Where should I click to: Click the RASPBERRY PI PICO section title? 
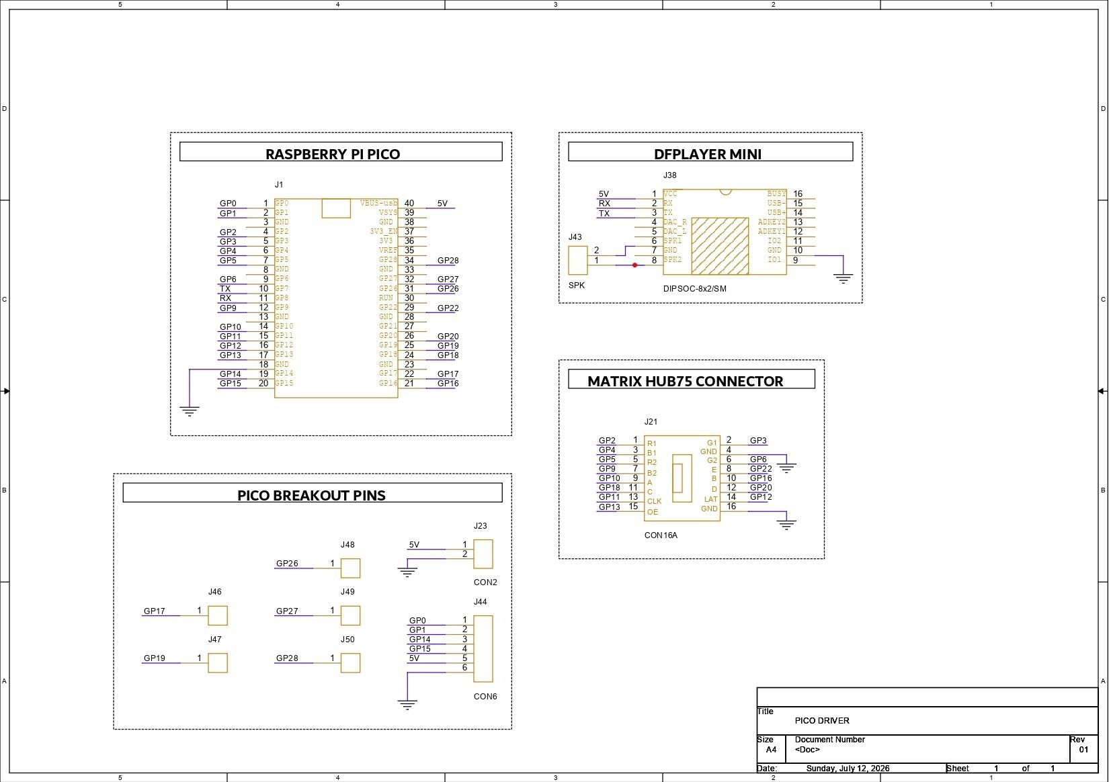pos(333,154)
